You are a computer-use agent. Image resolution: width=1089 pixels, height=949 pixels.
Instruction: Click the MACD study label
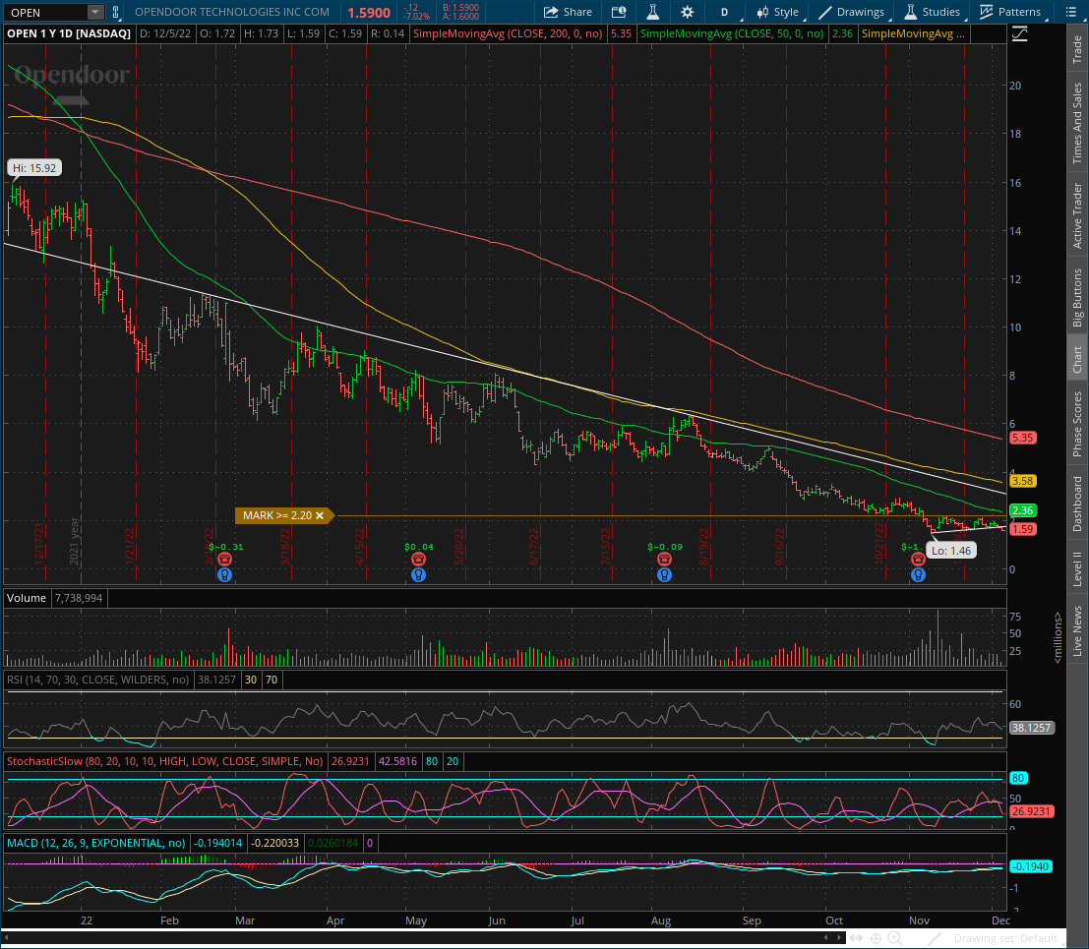click(x=95, y=843)
